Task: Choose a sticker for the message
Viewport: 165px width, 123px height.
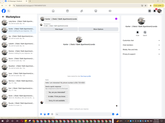Action: coord(49,114)
